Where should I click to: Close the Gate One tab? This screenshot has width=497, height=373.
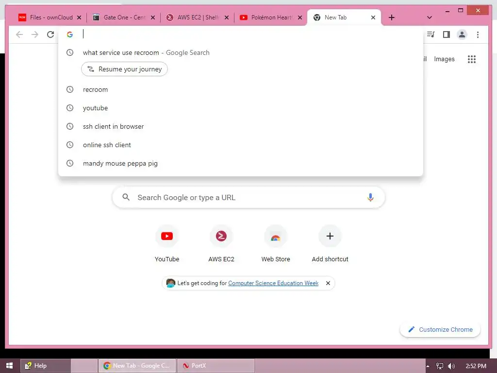tap(153, 17)
